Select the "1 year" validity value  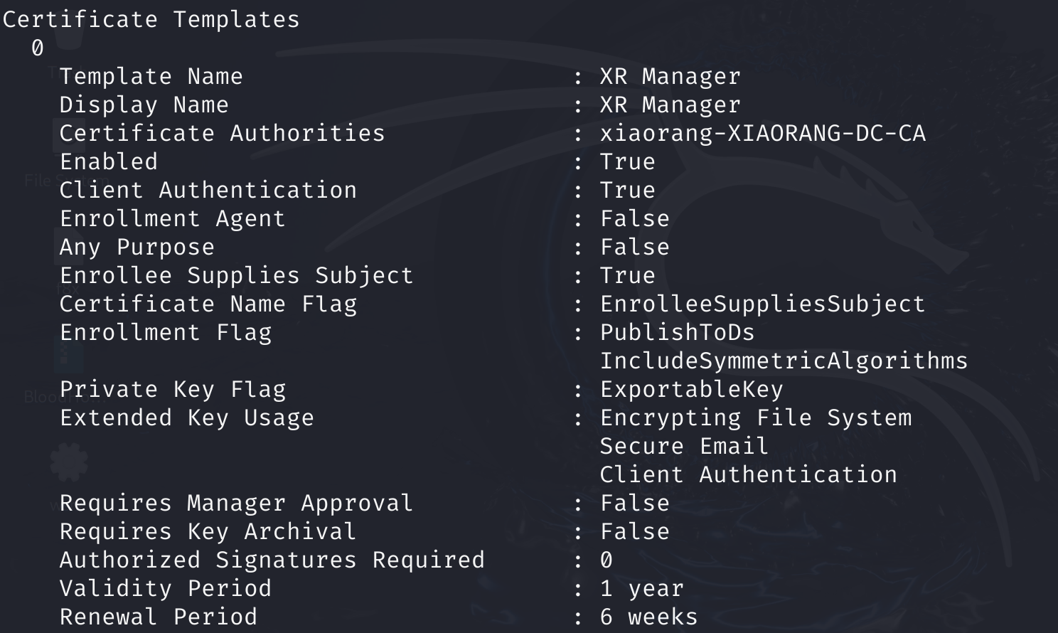point(641,589)
